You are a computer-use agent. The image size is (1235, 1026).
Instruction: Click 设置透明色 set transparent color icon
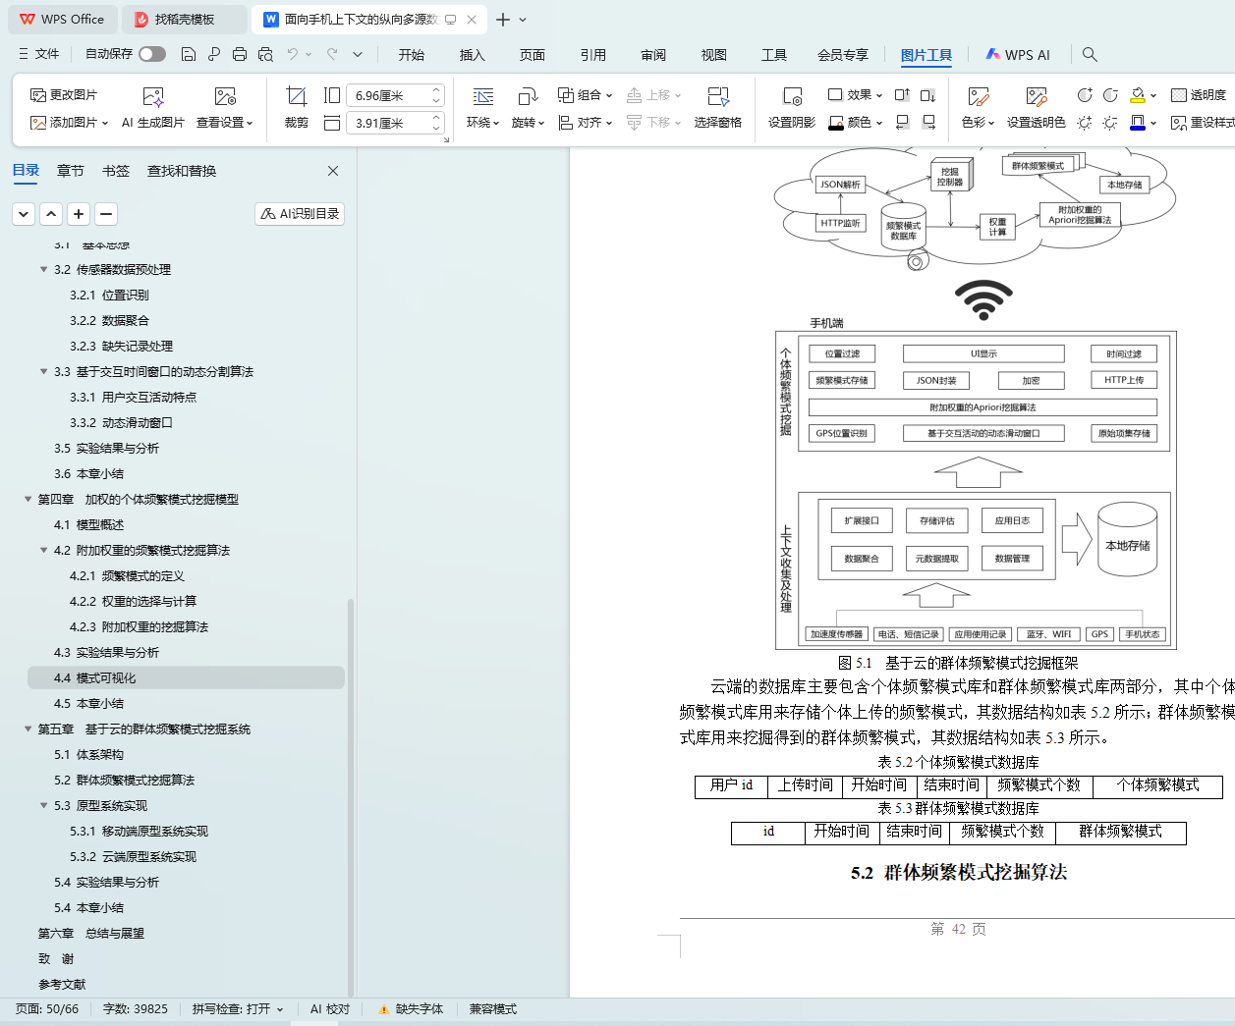tap(1036, 96)
